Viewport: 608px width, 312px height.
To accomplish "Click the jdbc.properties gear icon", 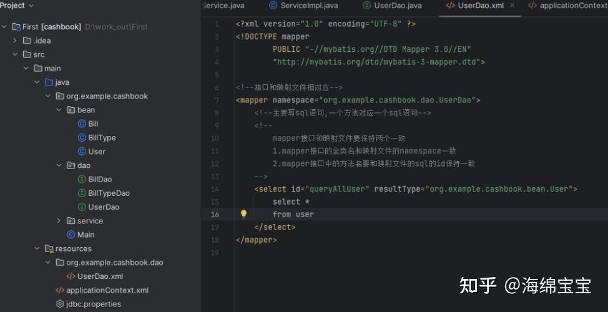I will click(60, 304).
